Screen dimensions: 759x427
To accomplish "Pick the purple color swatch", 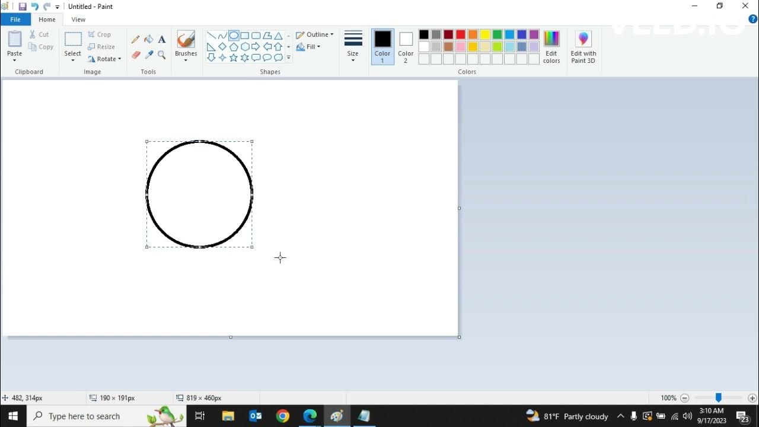I will (534, 34).
